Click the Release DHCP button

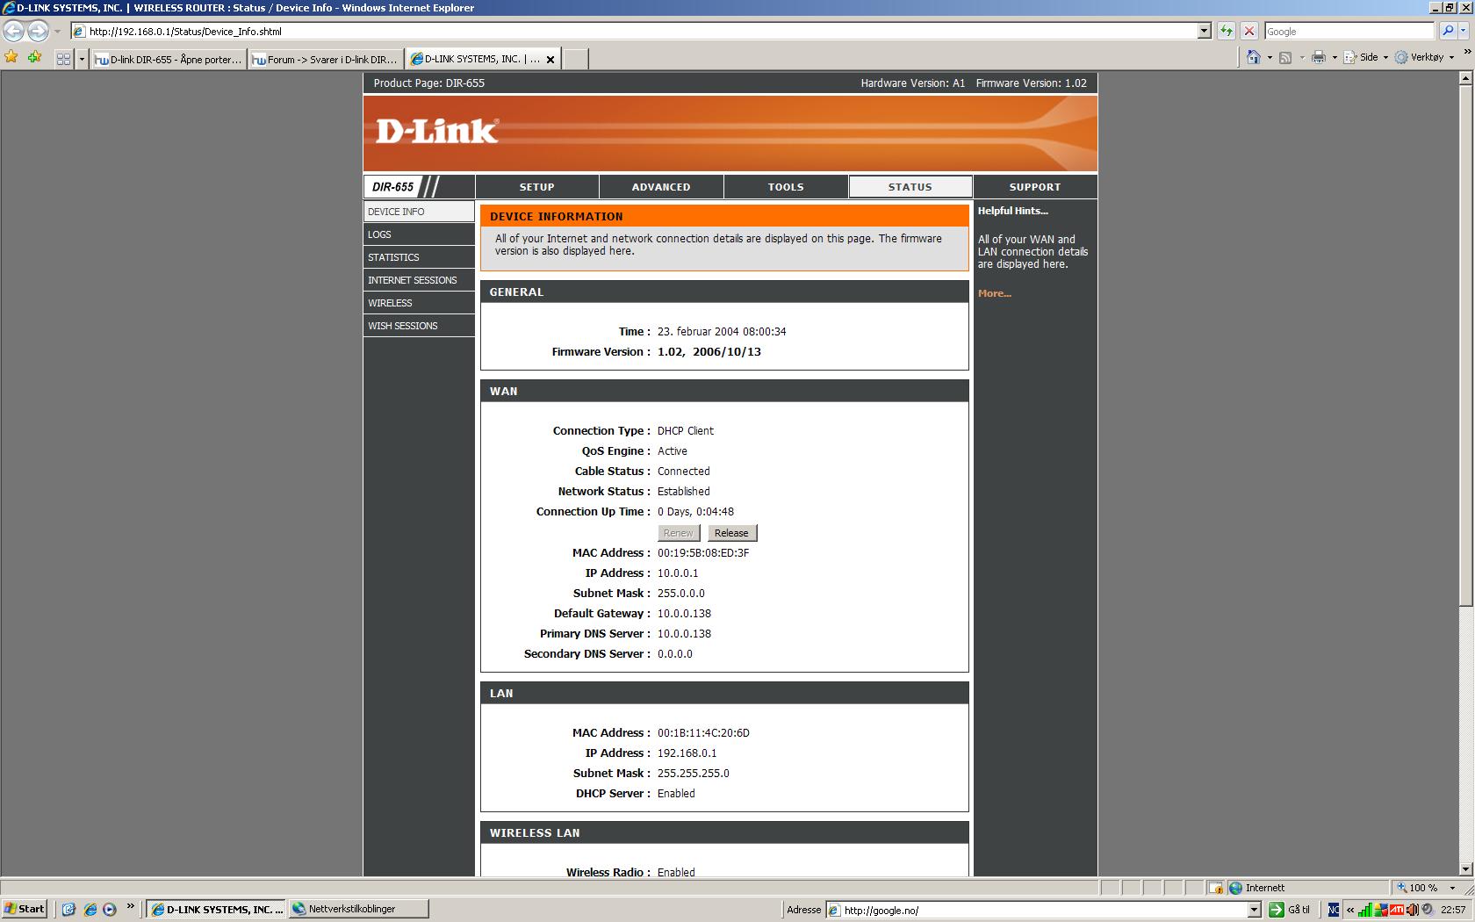(731, 533)
